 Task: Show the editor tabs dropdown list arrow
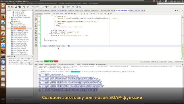tap(180, 10)
